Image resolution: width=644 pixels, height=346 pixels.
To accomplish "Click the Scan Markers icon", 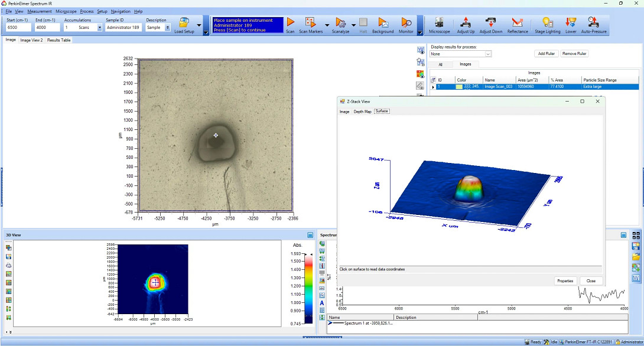I will (311, 22).
